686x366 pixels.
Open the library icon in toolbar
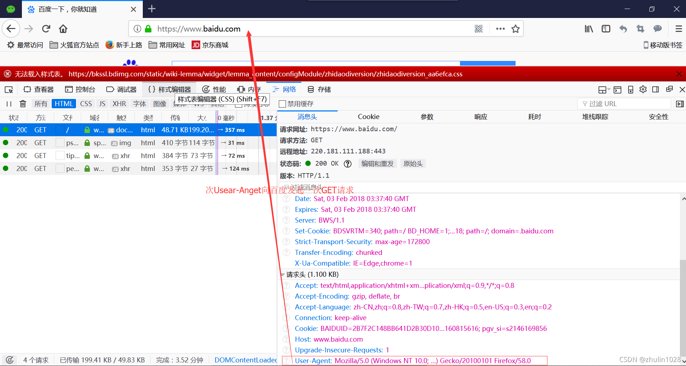pyautogui.click(x=589, y=29)
